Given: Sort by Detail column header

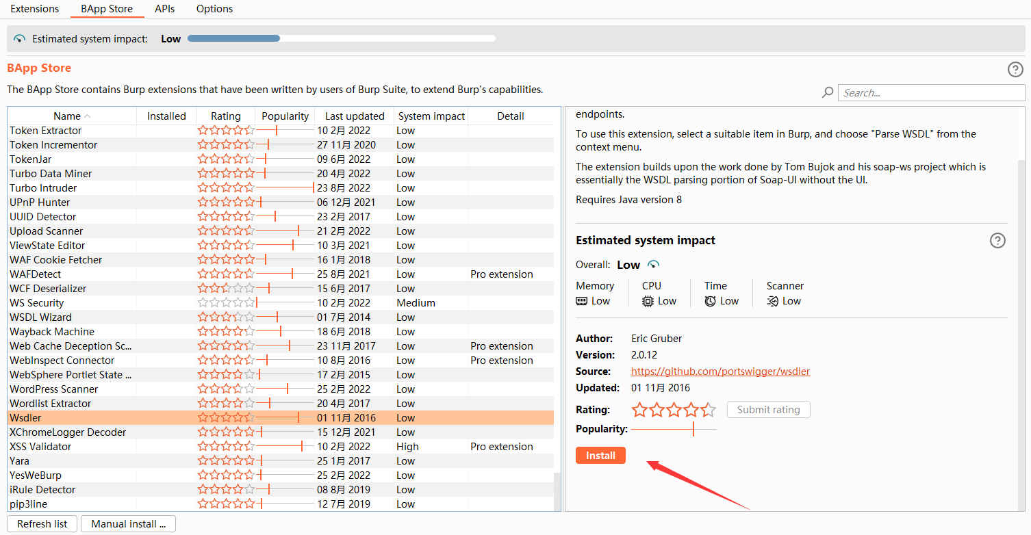Looking at the screenshot, I should pos(511,116).
